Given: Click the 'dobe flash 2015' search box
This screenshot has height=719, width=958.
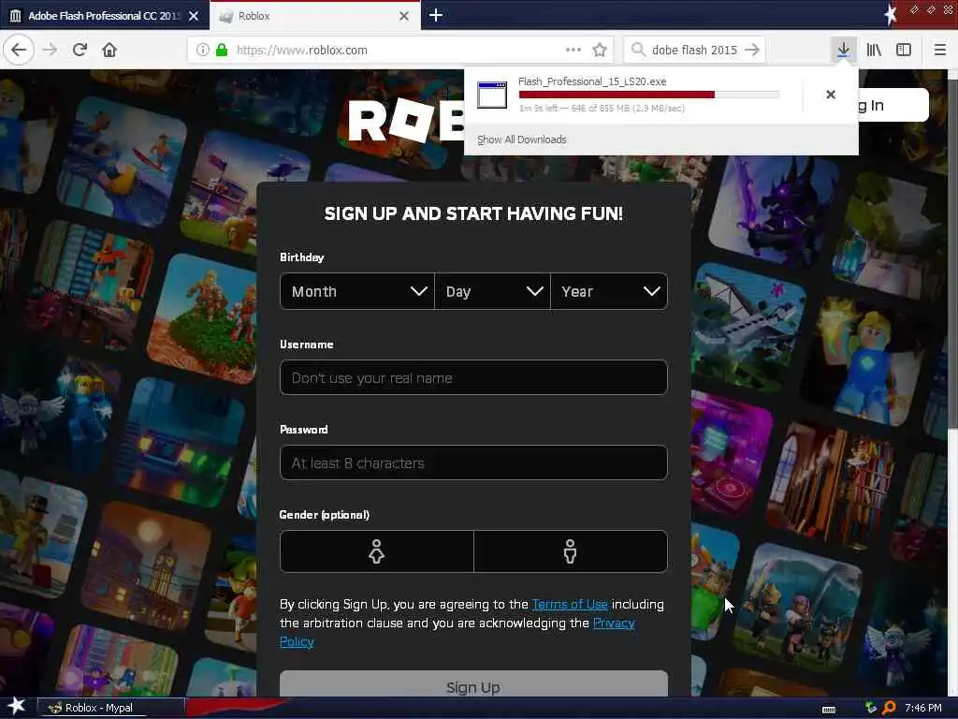Looking at the screenshot, I should 695,51.
